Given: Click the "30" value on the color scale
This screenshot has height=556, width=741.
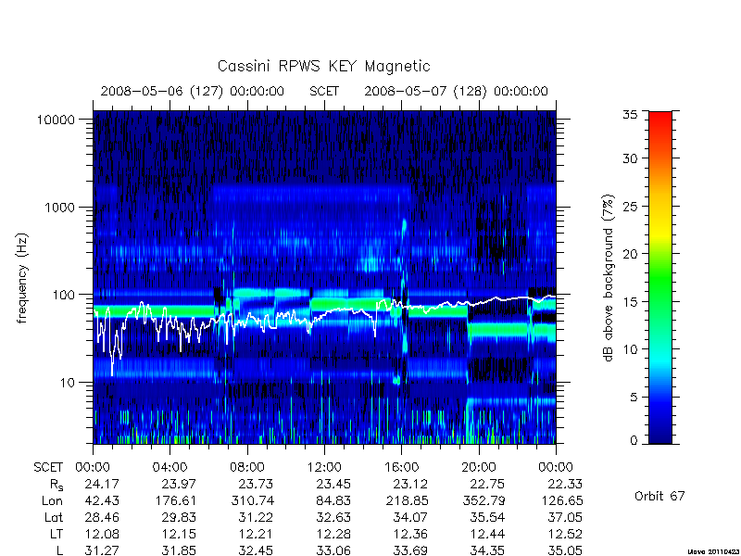Looking at the screenshot, I should point(630,158).
